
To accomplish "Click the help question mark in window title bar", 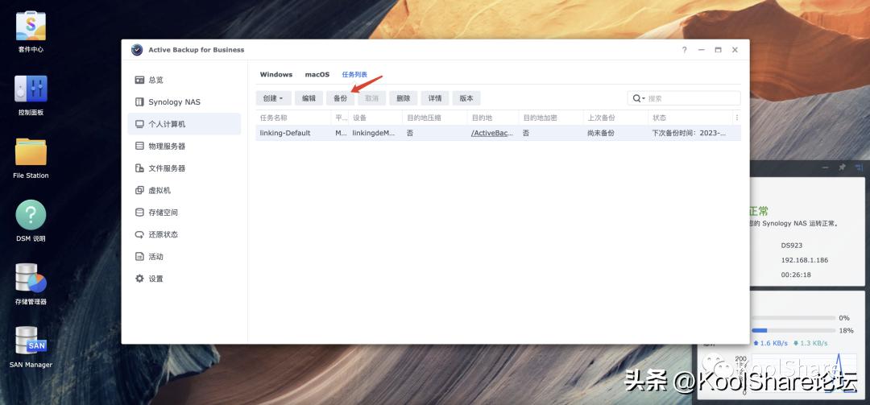I will pos(684,50).
